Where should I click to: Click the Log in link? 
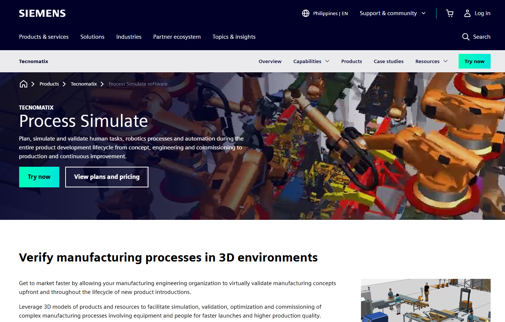point(483,13)
